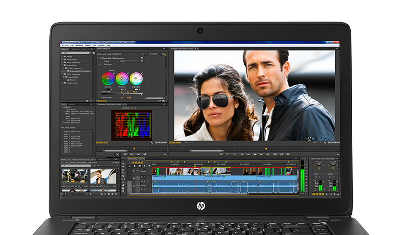Open Program monitor wrench settings
This screenshot has width=402, height=235.
point(325,143)
